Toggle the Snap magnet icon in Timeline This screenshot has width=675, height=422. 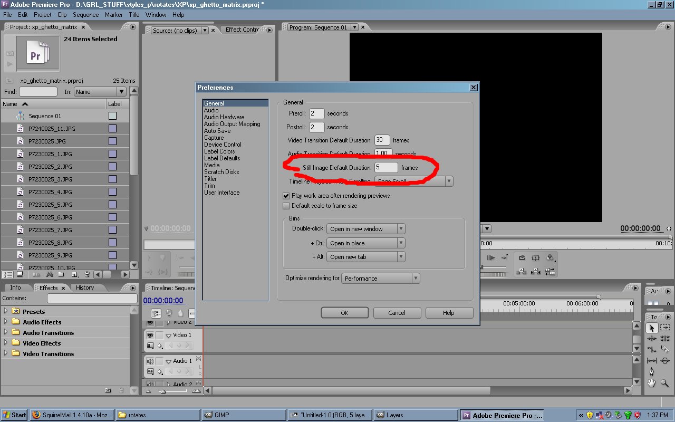click(156, 313)
